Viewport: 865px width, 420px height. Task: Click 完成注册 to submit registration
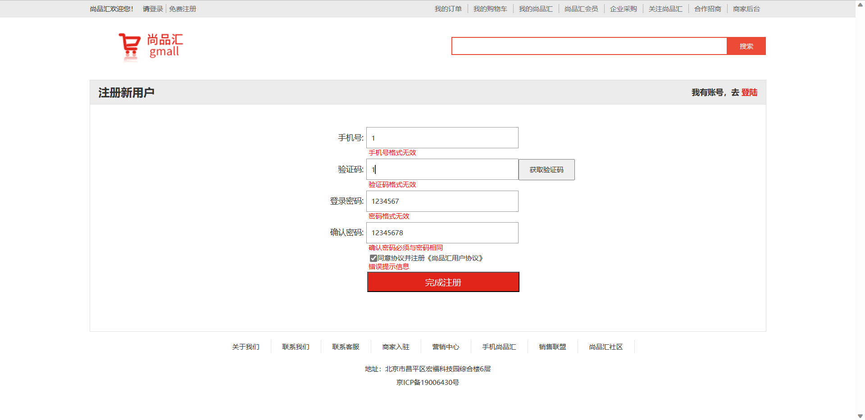click(443, 282)
